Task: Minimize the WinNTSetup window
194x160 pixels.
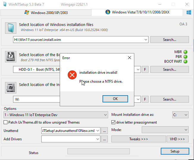Action: pyautogui.click(x=160, y=4)
